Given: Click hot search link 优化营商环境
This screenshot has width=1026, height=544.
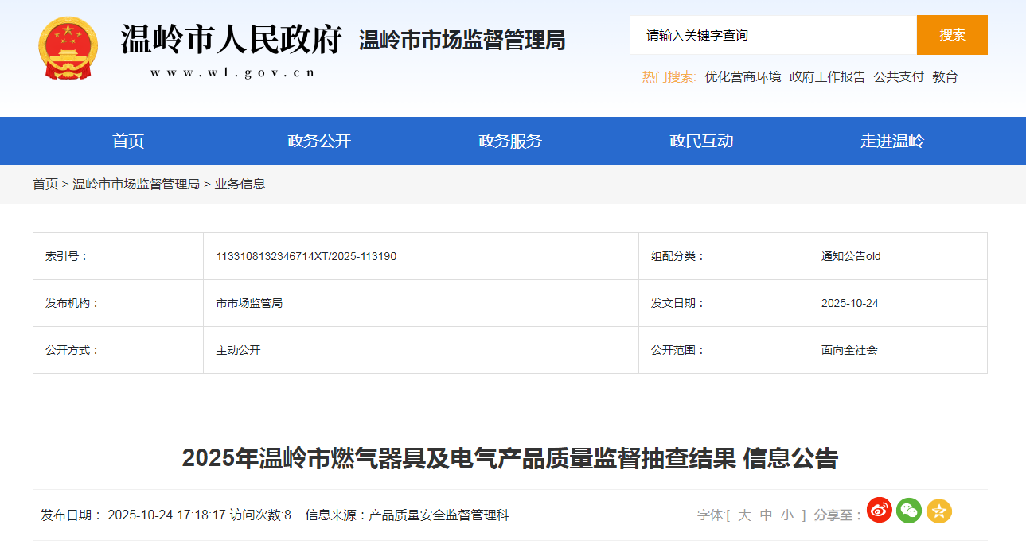Looking at the screenshot, I should coord(743,77).
